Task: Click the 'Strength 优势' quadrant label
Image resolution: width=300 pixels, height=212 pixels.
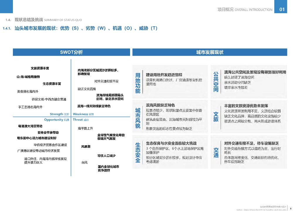Action: [59, 114]
